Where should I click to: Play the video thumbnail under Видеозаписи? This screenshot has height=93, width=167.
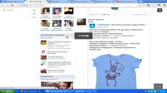click(x=57, y=85)
